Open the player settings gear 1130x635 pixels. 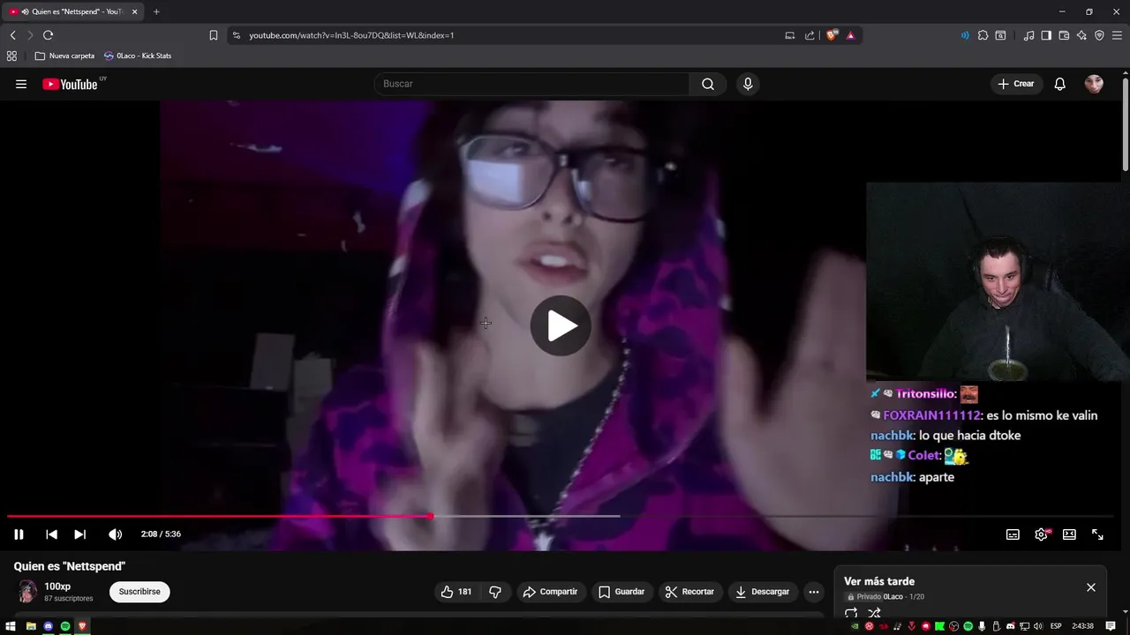tap(1042, 534)
